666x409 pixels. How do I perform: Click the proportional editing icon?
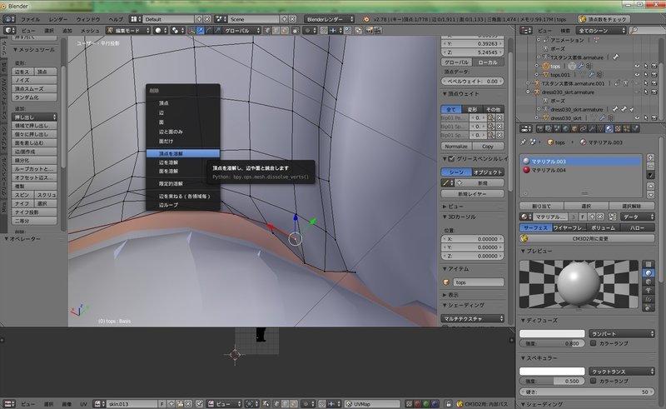[311, 31]
